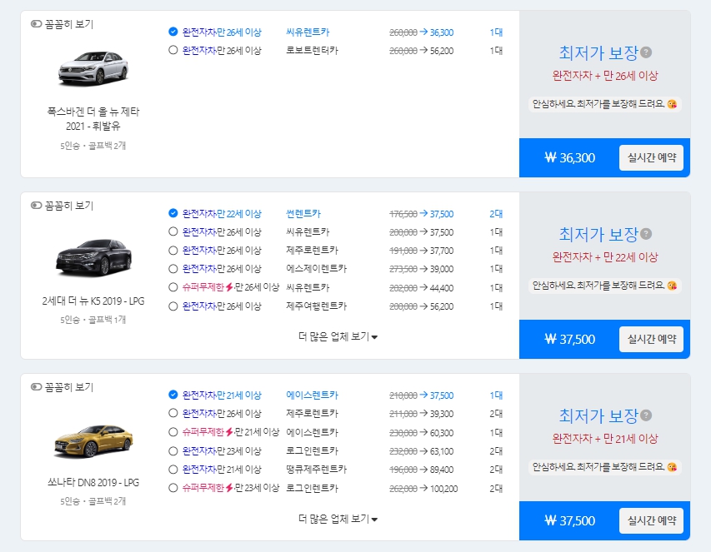Pick 슈퍼무제한 씨유렌트카 44,400 radio

[173, 287]
